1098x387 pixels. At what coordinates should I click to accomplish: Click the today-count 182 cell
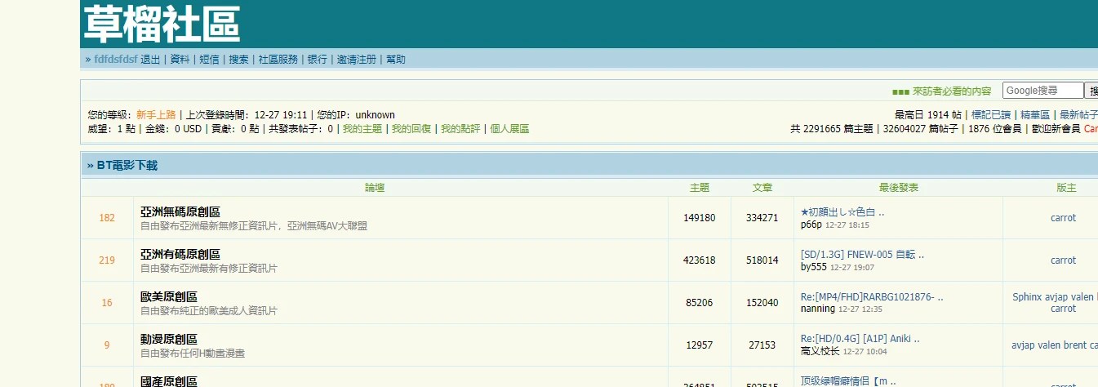tap(107, 218)
